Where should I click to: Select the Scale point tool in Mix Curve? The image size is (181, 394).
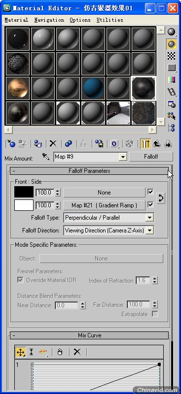(31, 352)
